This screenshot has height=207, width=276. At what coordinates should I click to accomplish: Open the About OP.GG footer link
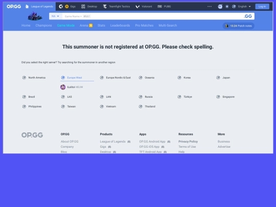70,142
